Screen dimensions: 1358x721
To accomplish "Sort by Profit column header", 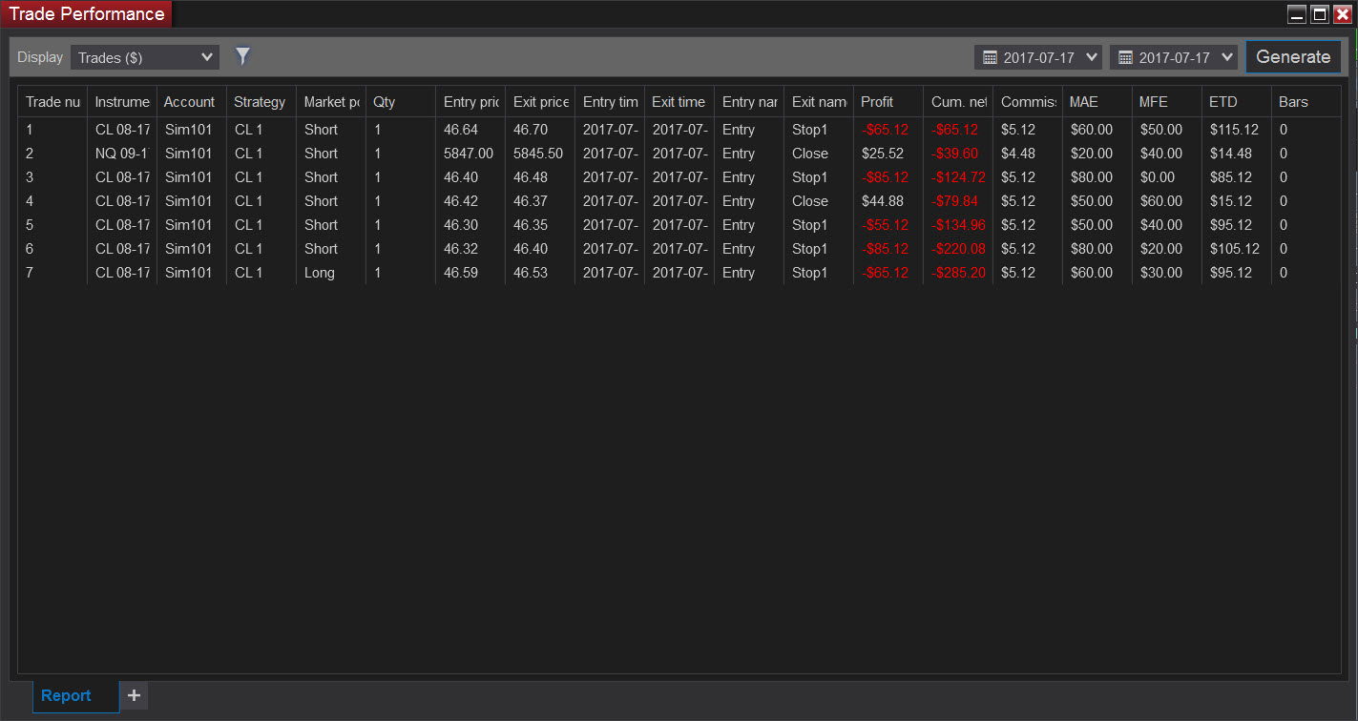I will [888, 102].
